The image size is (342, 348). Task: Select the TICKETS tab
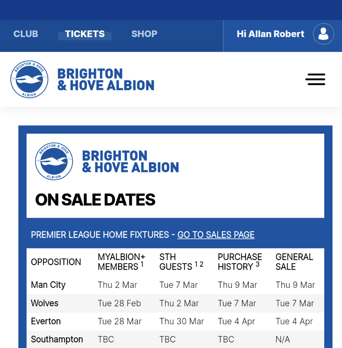coord(85,34)
